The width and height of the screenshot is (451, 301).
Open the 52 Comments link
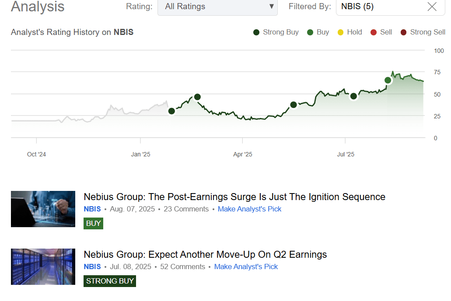click(x=183, y=267)
